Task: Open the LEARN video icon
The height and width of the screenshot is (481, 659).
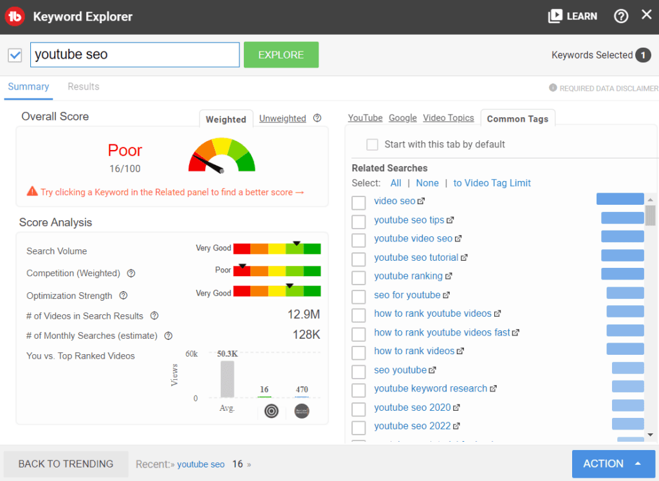Action: click(555, 16)
